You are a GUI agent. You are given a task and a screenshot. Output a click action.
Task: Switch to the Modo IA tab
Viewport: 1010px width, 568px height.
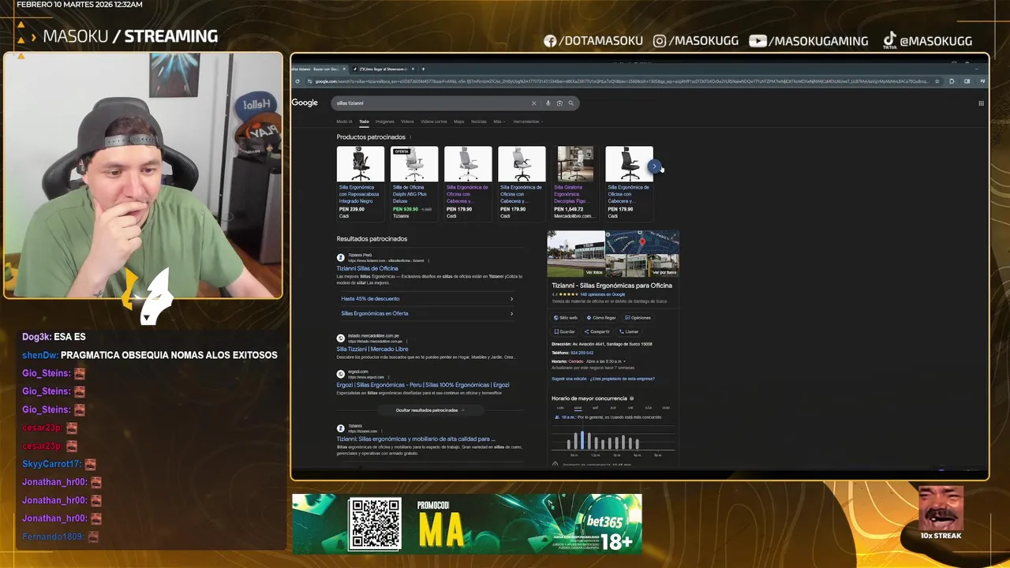click(344, 121)
